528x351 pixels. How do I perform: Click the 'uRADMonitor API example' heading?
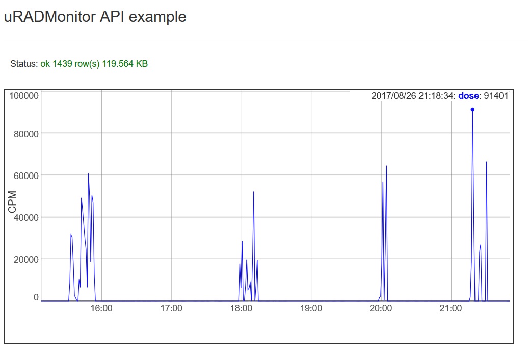point(95,17)
